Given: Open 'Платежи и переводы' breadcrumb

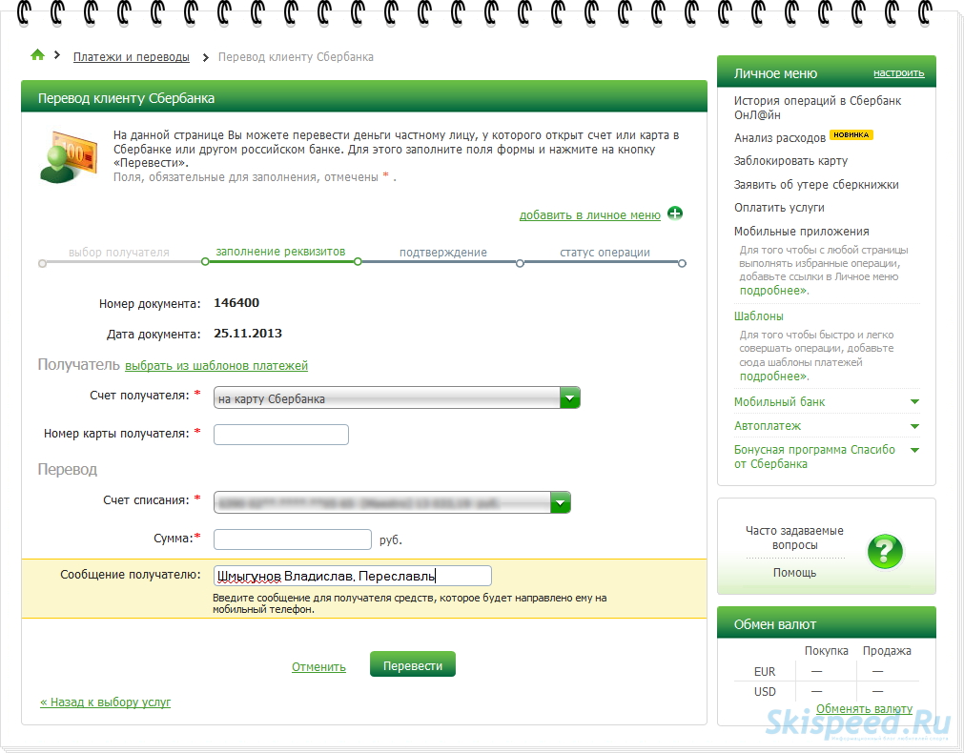Looking at the screenshot, I should (x=131, y=57).
